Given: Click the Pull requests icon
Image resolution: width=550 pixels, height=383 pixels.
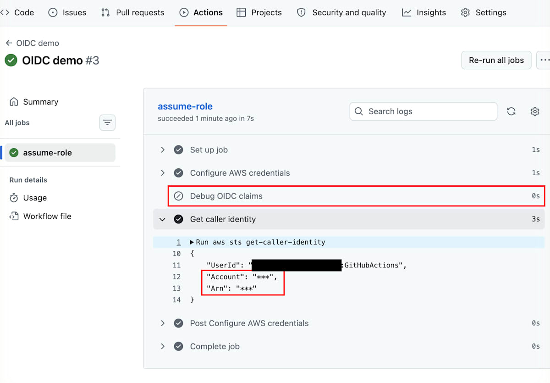Looking at the screenshot, I should click(105, 12).
